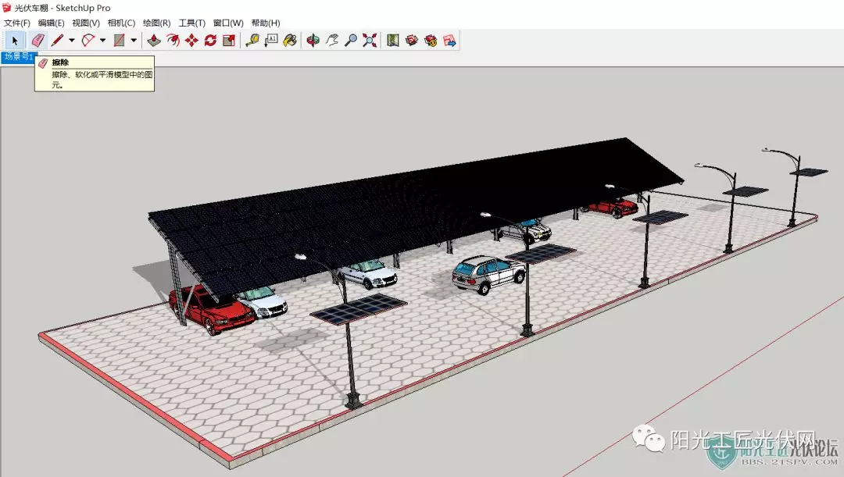844x477 pixels.
Task: Select the Orbit tool
Action: tap(313, 41)
